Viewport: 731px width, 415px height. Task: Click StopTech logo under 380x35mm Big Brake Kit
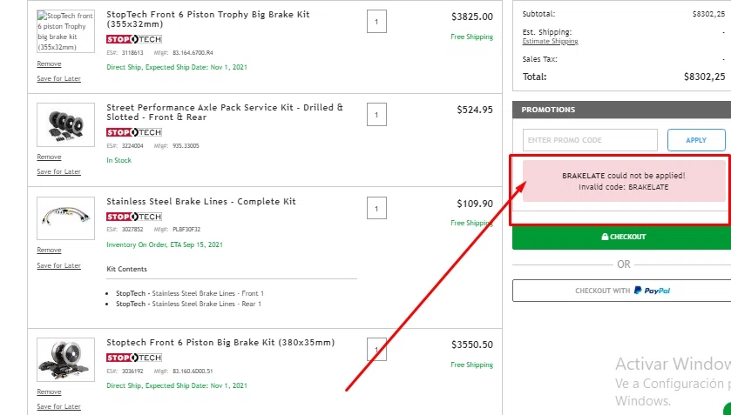pyautogui.click(x=133, y=357)
